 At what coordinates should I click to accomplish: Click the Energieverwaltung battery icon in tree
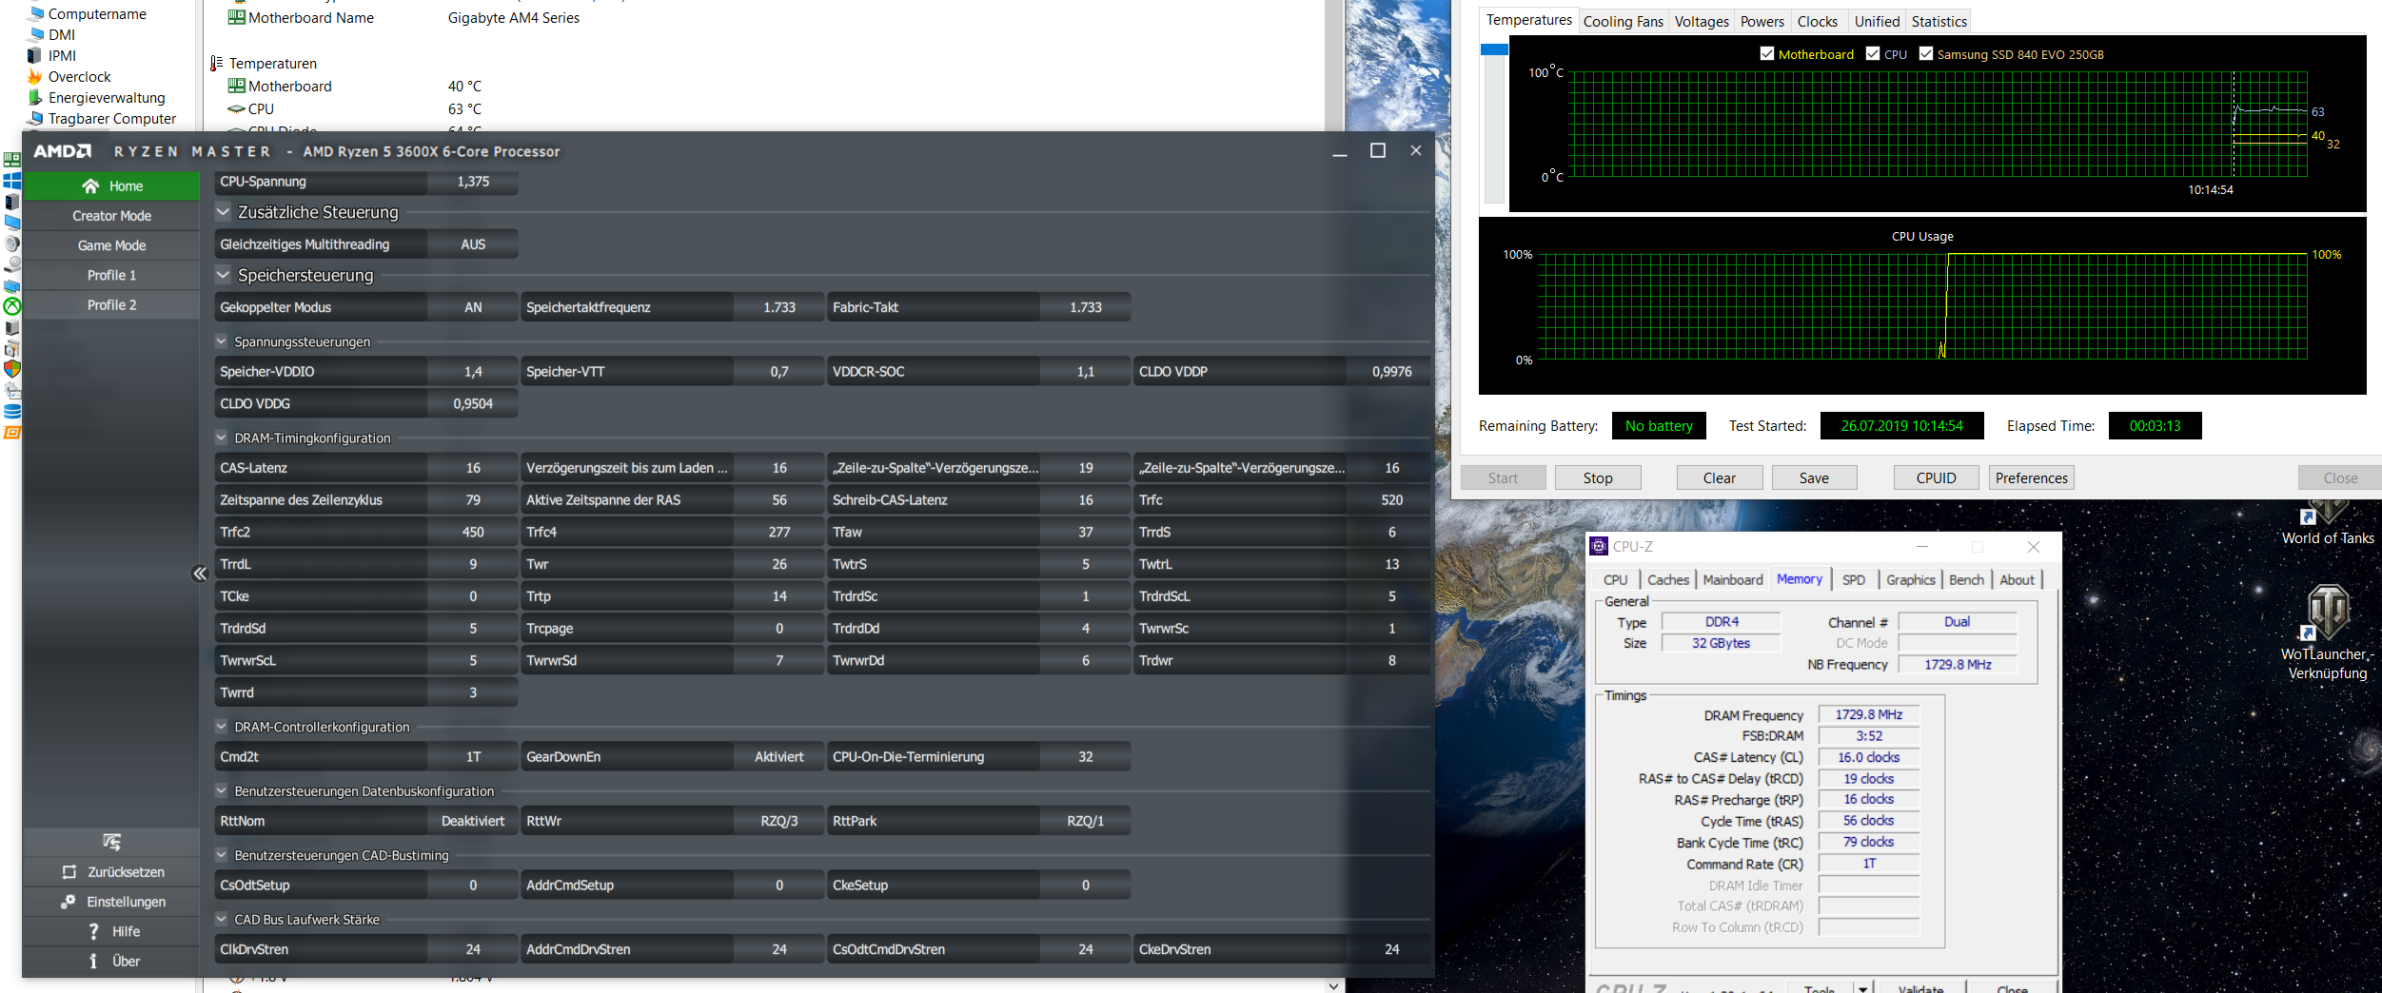pyautogui.click(x=35, y=97)
